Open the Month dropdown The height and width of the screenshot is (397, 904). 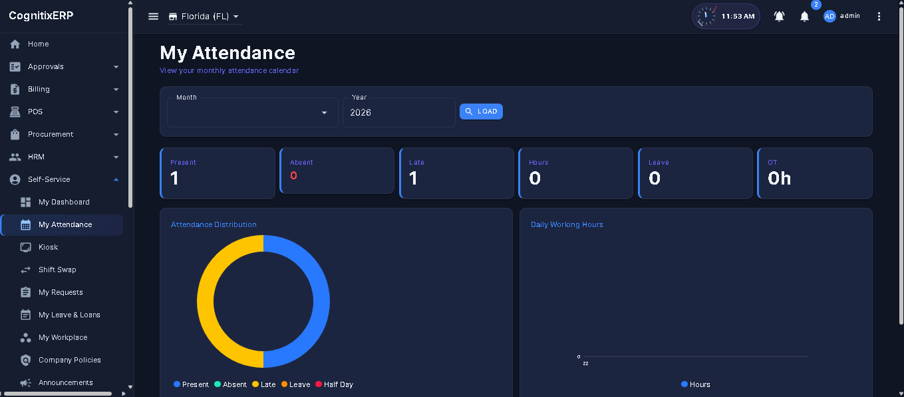(x=253, y=113)
